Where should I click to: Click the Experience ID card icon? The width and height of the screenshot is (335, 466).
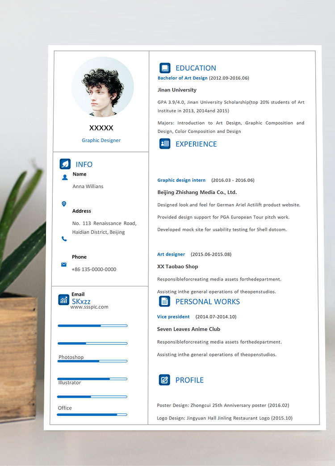point(165,143)
